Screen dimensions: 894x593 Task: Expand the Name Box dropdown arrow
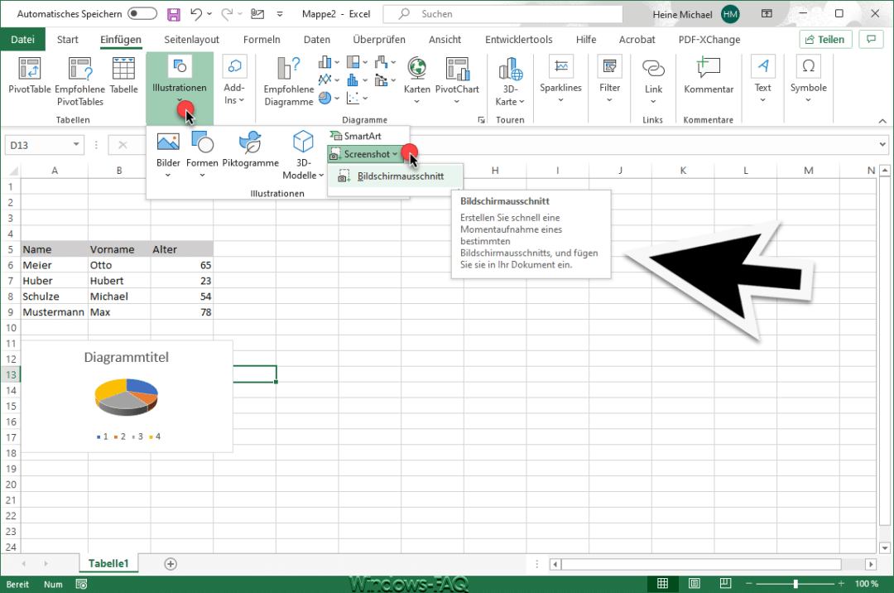[x=76, y=145]
